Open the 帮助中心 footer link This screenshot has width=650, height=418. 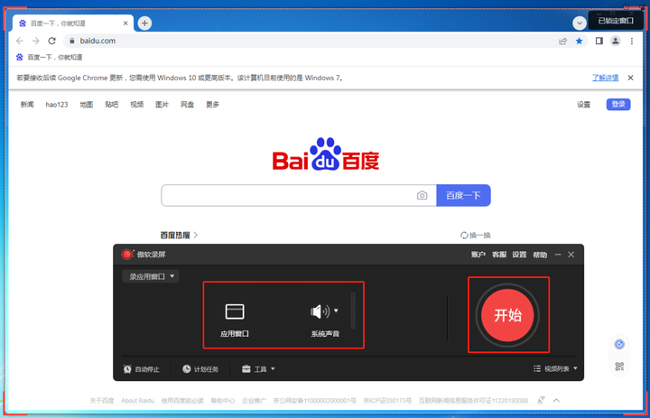click(x=223, y=401)
